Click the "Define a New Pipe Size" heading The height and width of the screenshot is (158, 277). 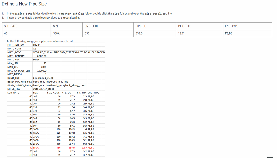point(24,4)
